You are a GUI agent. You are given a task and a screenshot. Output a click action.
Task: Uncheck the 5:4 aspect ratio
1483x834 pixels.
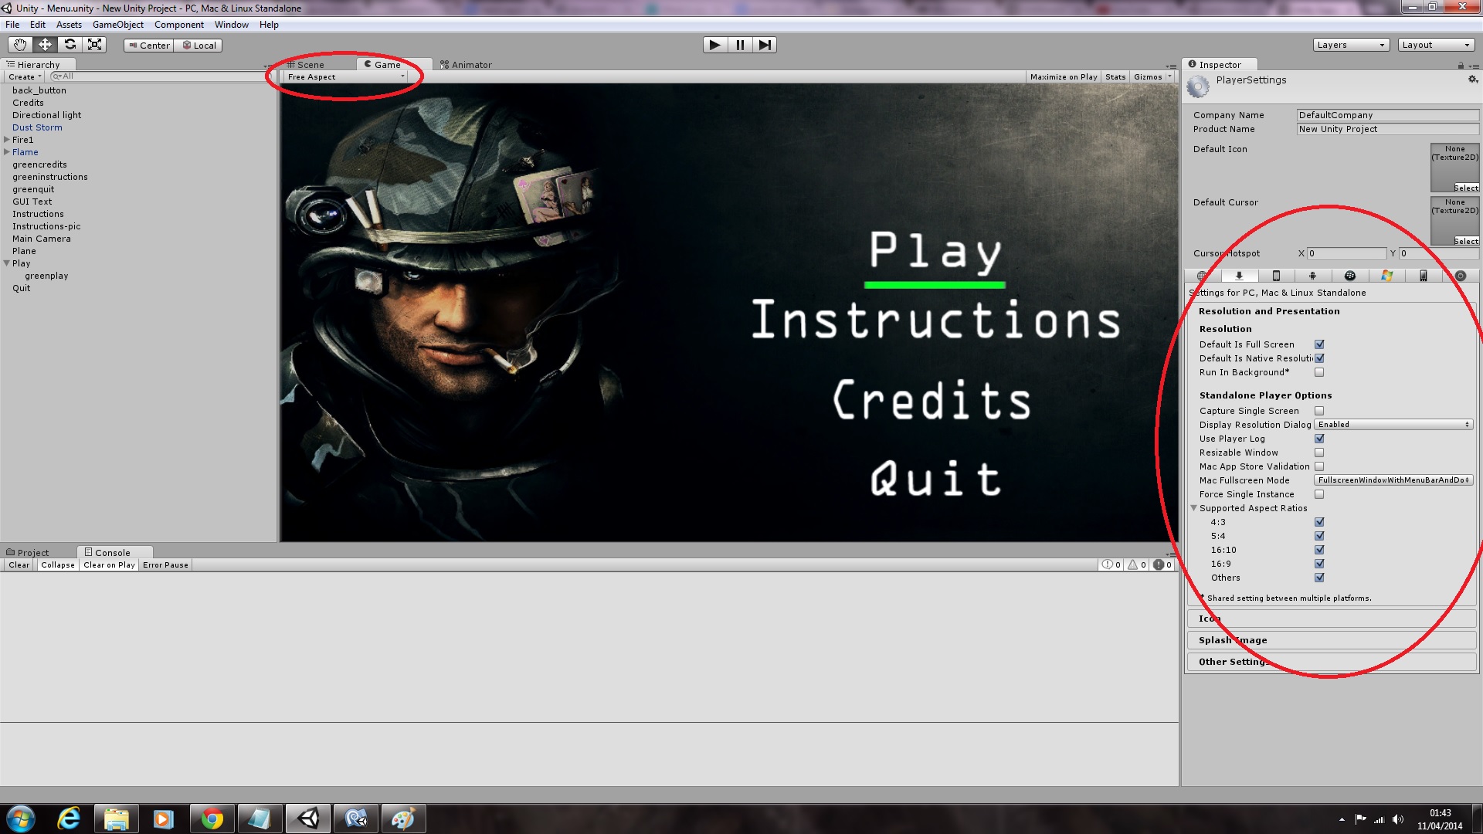point(1319,536)
